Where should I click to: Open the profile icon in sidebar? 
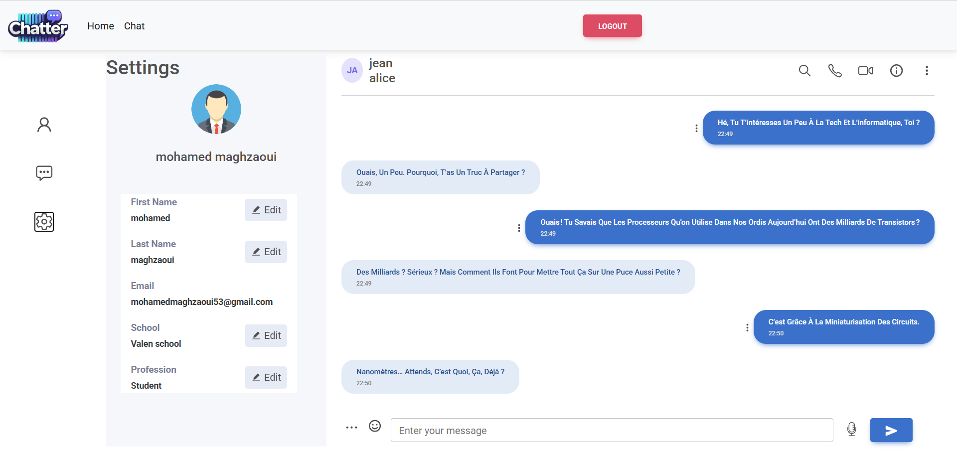coord(44,125)
